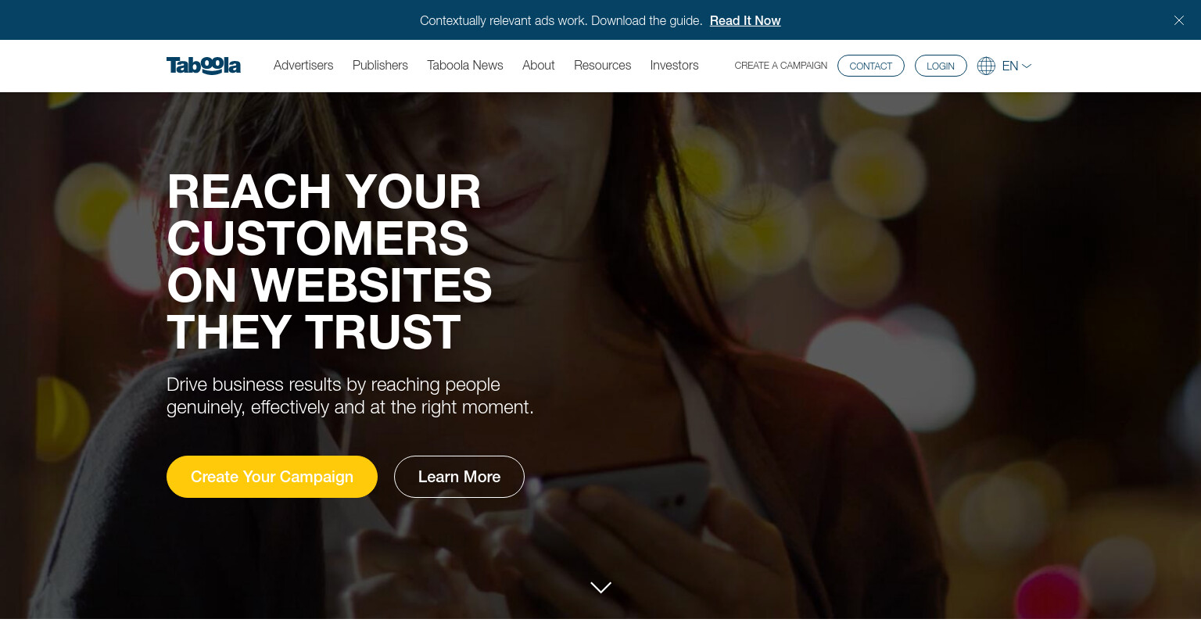The width and height of the screenshot is (1201, 644).
Task: Click the Contact button
Action: [x=871, y=66]
